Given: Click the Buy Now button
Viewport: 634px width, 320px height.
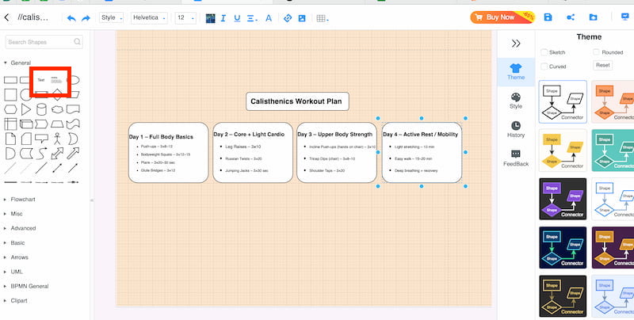Looking at the screenshot, I should point(501,17).
